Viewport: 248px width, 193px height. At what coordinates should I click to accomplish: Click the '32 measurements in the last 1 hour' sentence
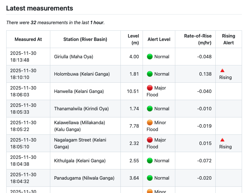click(55, 23)
